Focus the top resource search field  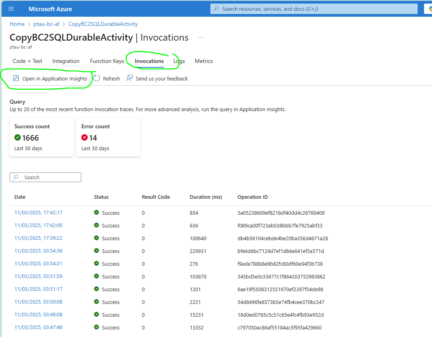(314, 9)
